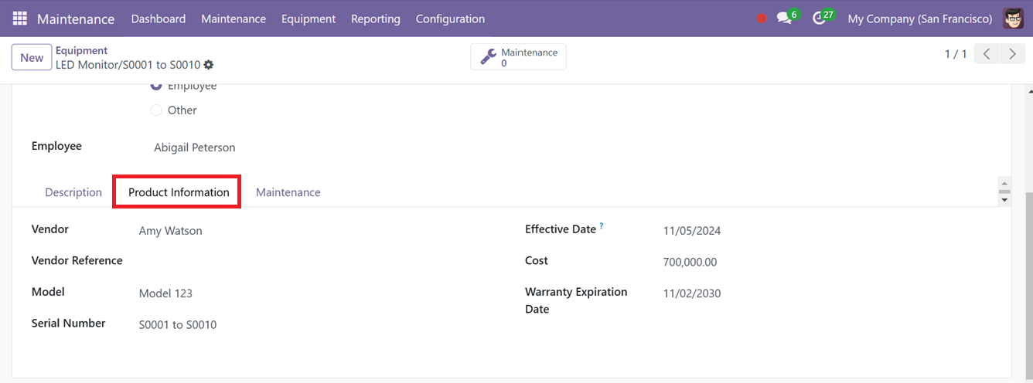Open the activities clock icon
Screen dimensions: 1033x383
tap(820, 19)
